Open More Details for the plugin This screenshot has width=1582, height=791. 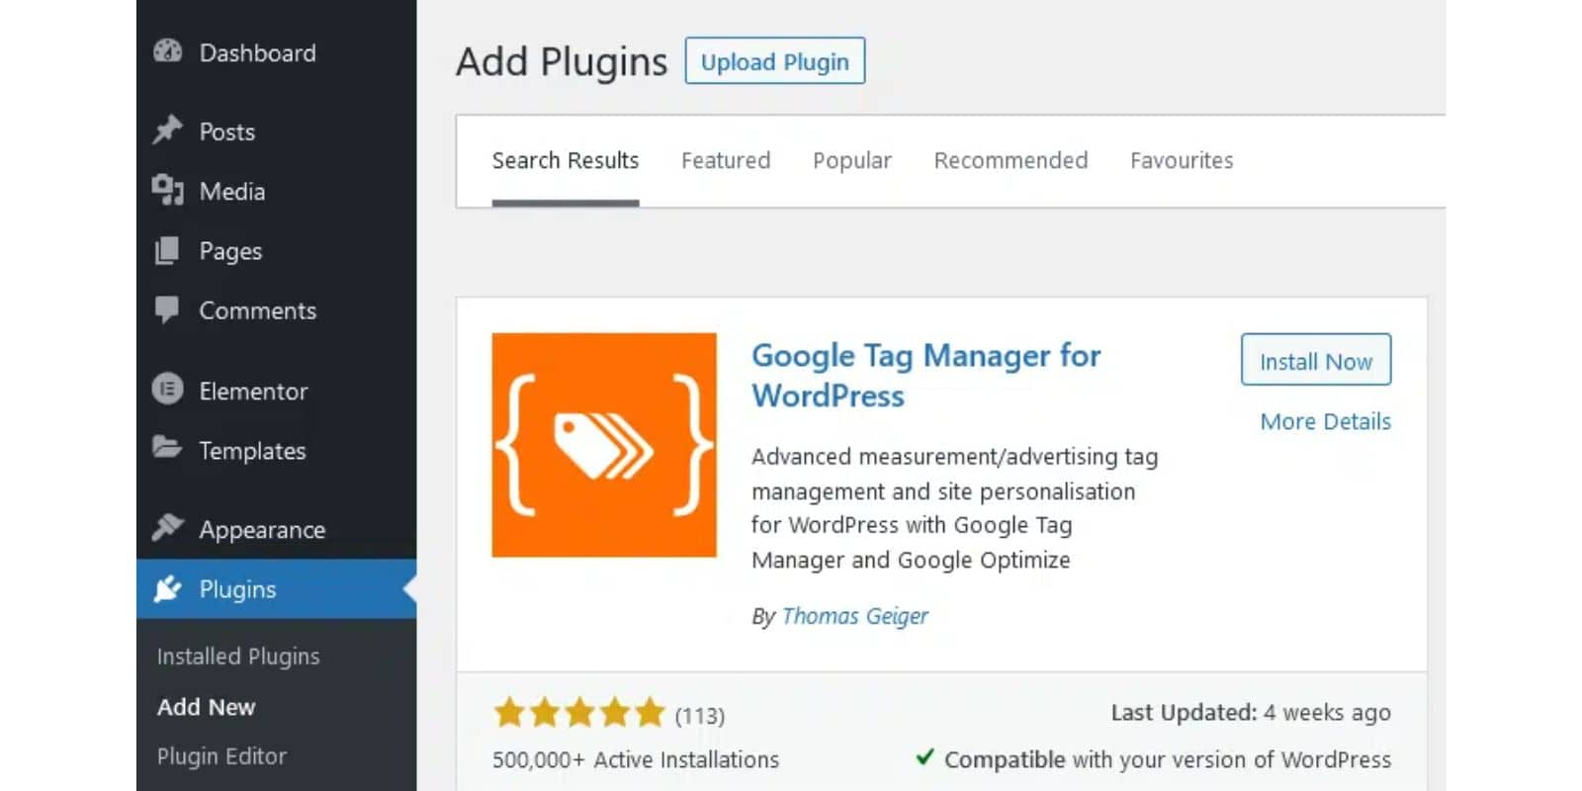(1325, 421)
